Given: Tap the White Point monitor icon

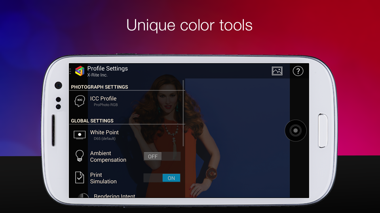Looking at the screenshot, I should (x=80, y=135).
